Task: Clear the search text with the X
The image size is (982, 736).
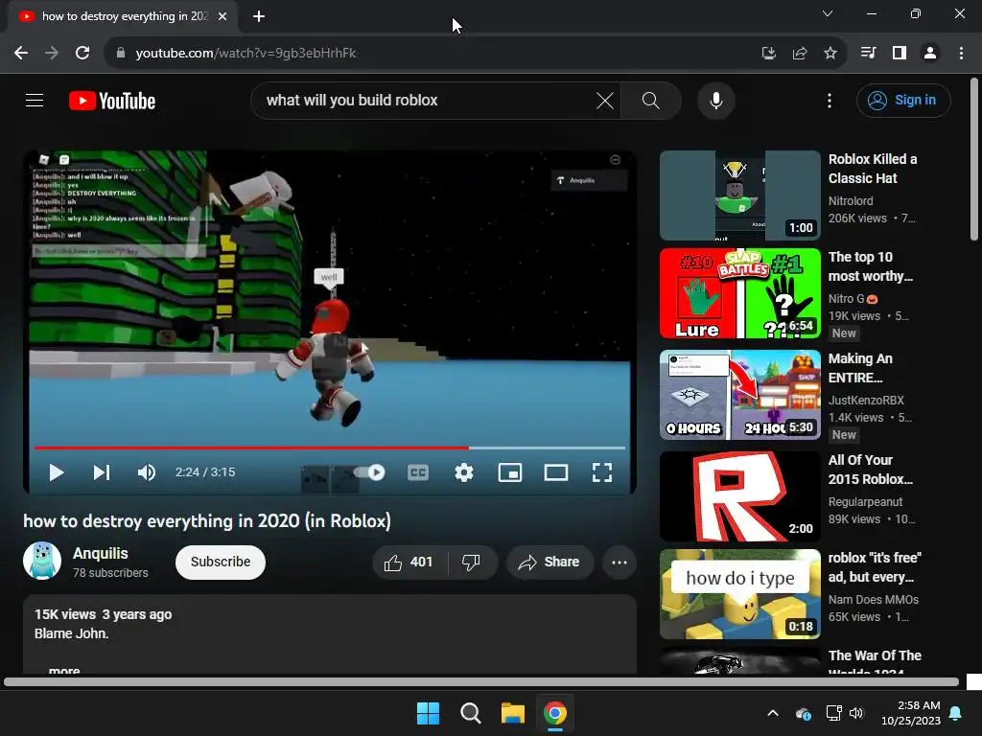Action: pos(604,100)
